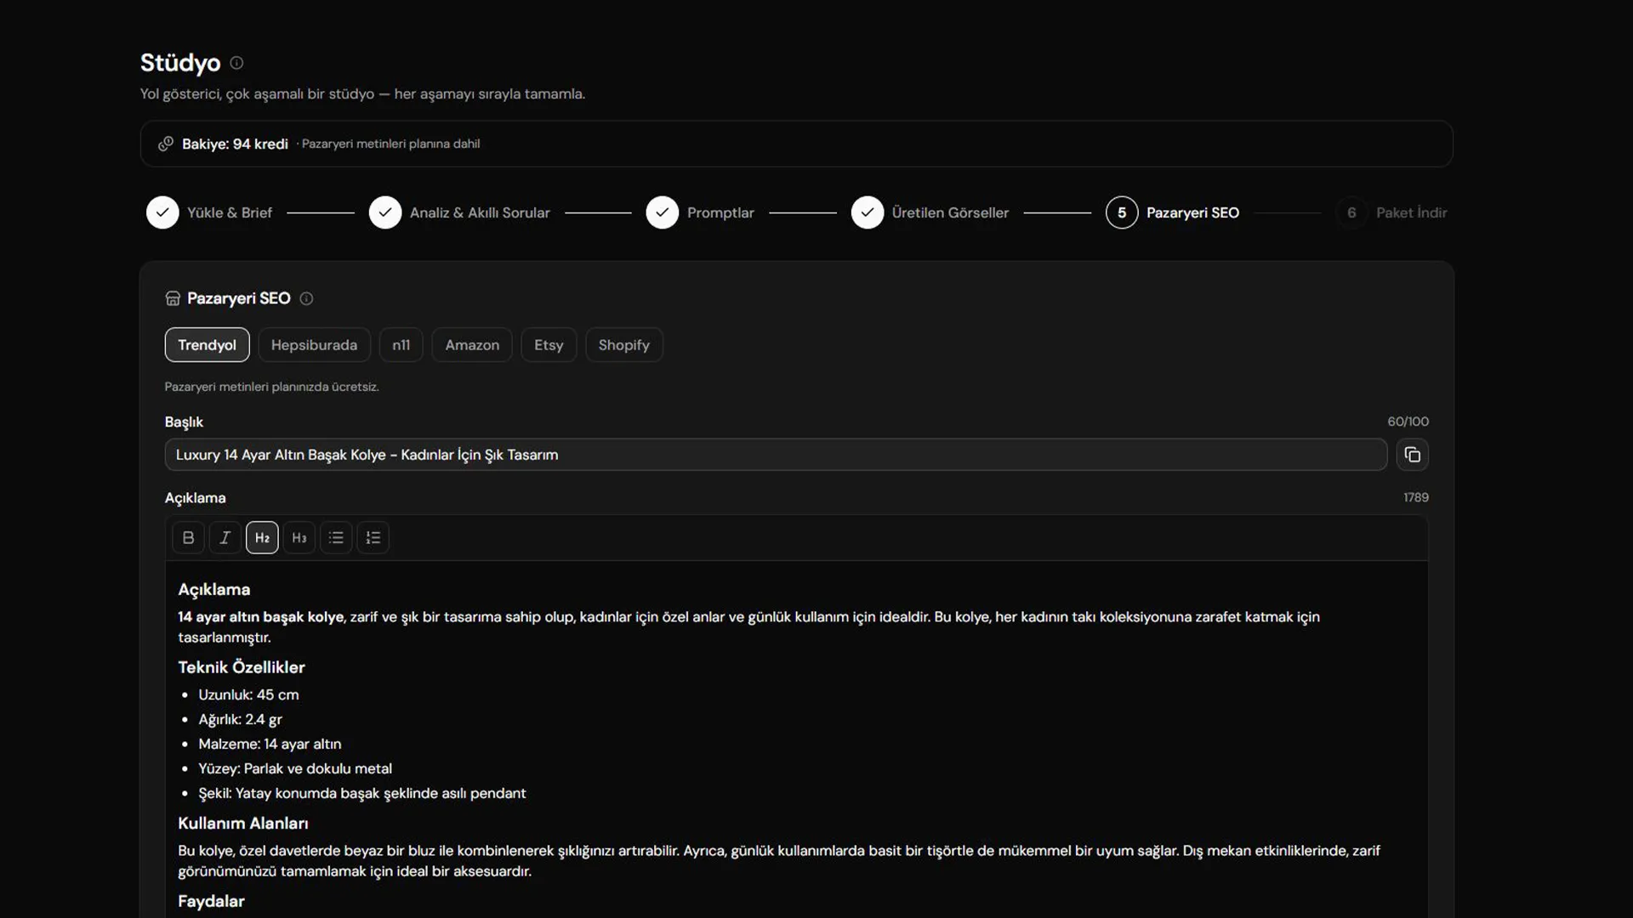The image size is (1633, 918).
Task: Insert a bulleted list
Action: pos(336,537)
